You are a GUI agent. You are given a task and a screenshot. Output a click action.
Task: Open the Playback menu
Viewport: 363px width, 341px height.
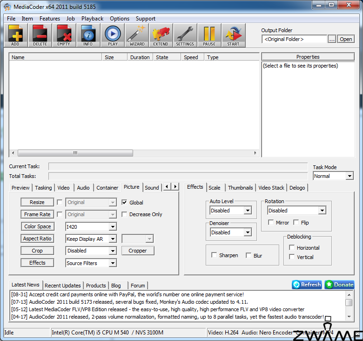[92, 19]
